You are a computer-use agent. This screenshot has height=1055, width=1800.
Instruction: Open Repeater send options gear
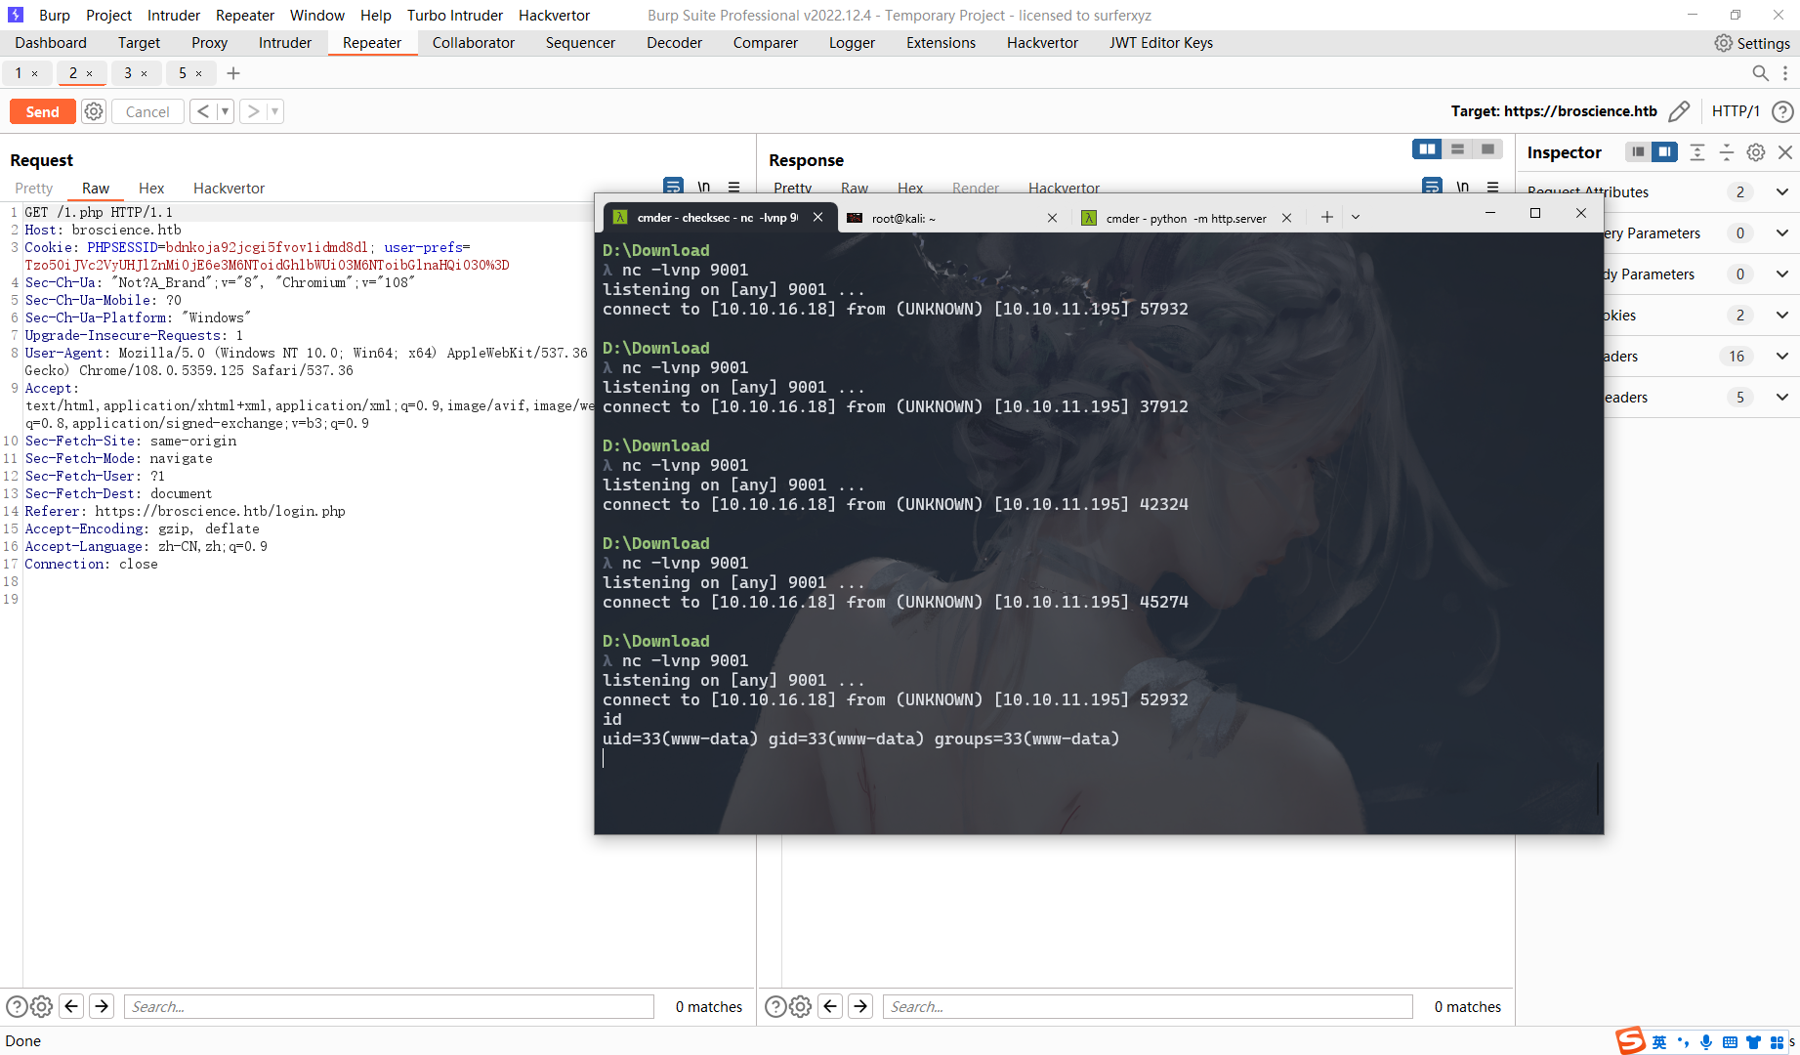coord(94,111)
